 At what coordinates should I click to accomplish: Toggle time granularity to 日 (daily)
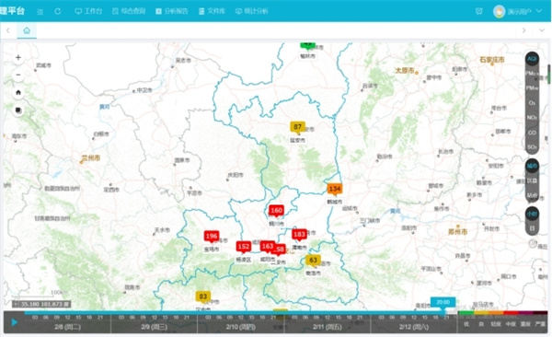point(532,228)
